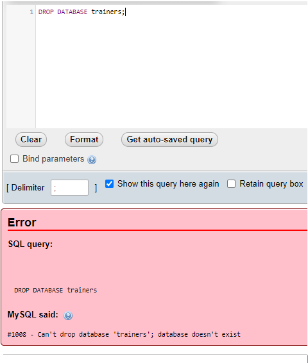308x363 pixels.
Task: Click the Delimiter label
Action: [28, 188]
